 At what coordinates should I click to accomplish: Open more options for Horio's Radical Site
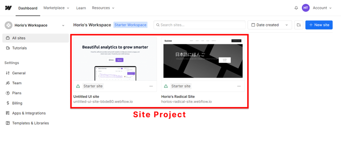(239, 86)
